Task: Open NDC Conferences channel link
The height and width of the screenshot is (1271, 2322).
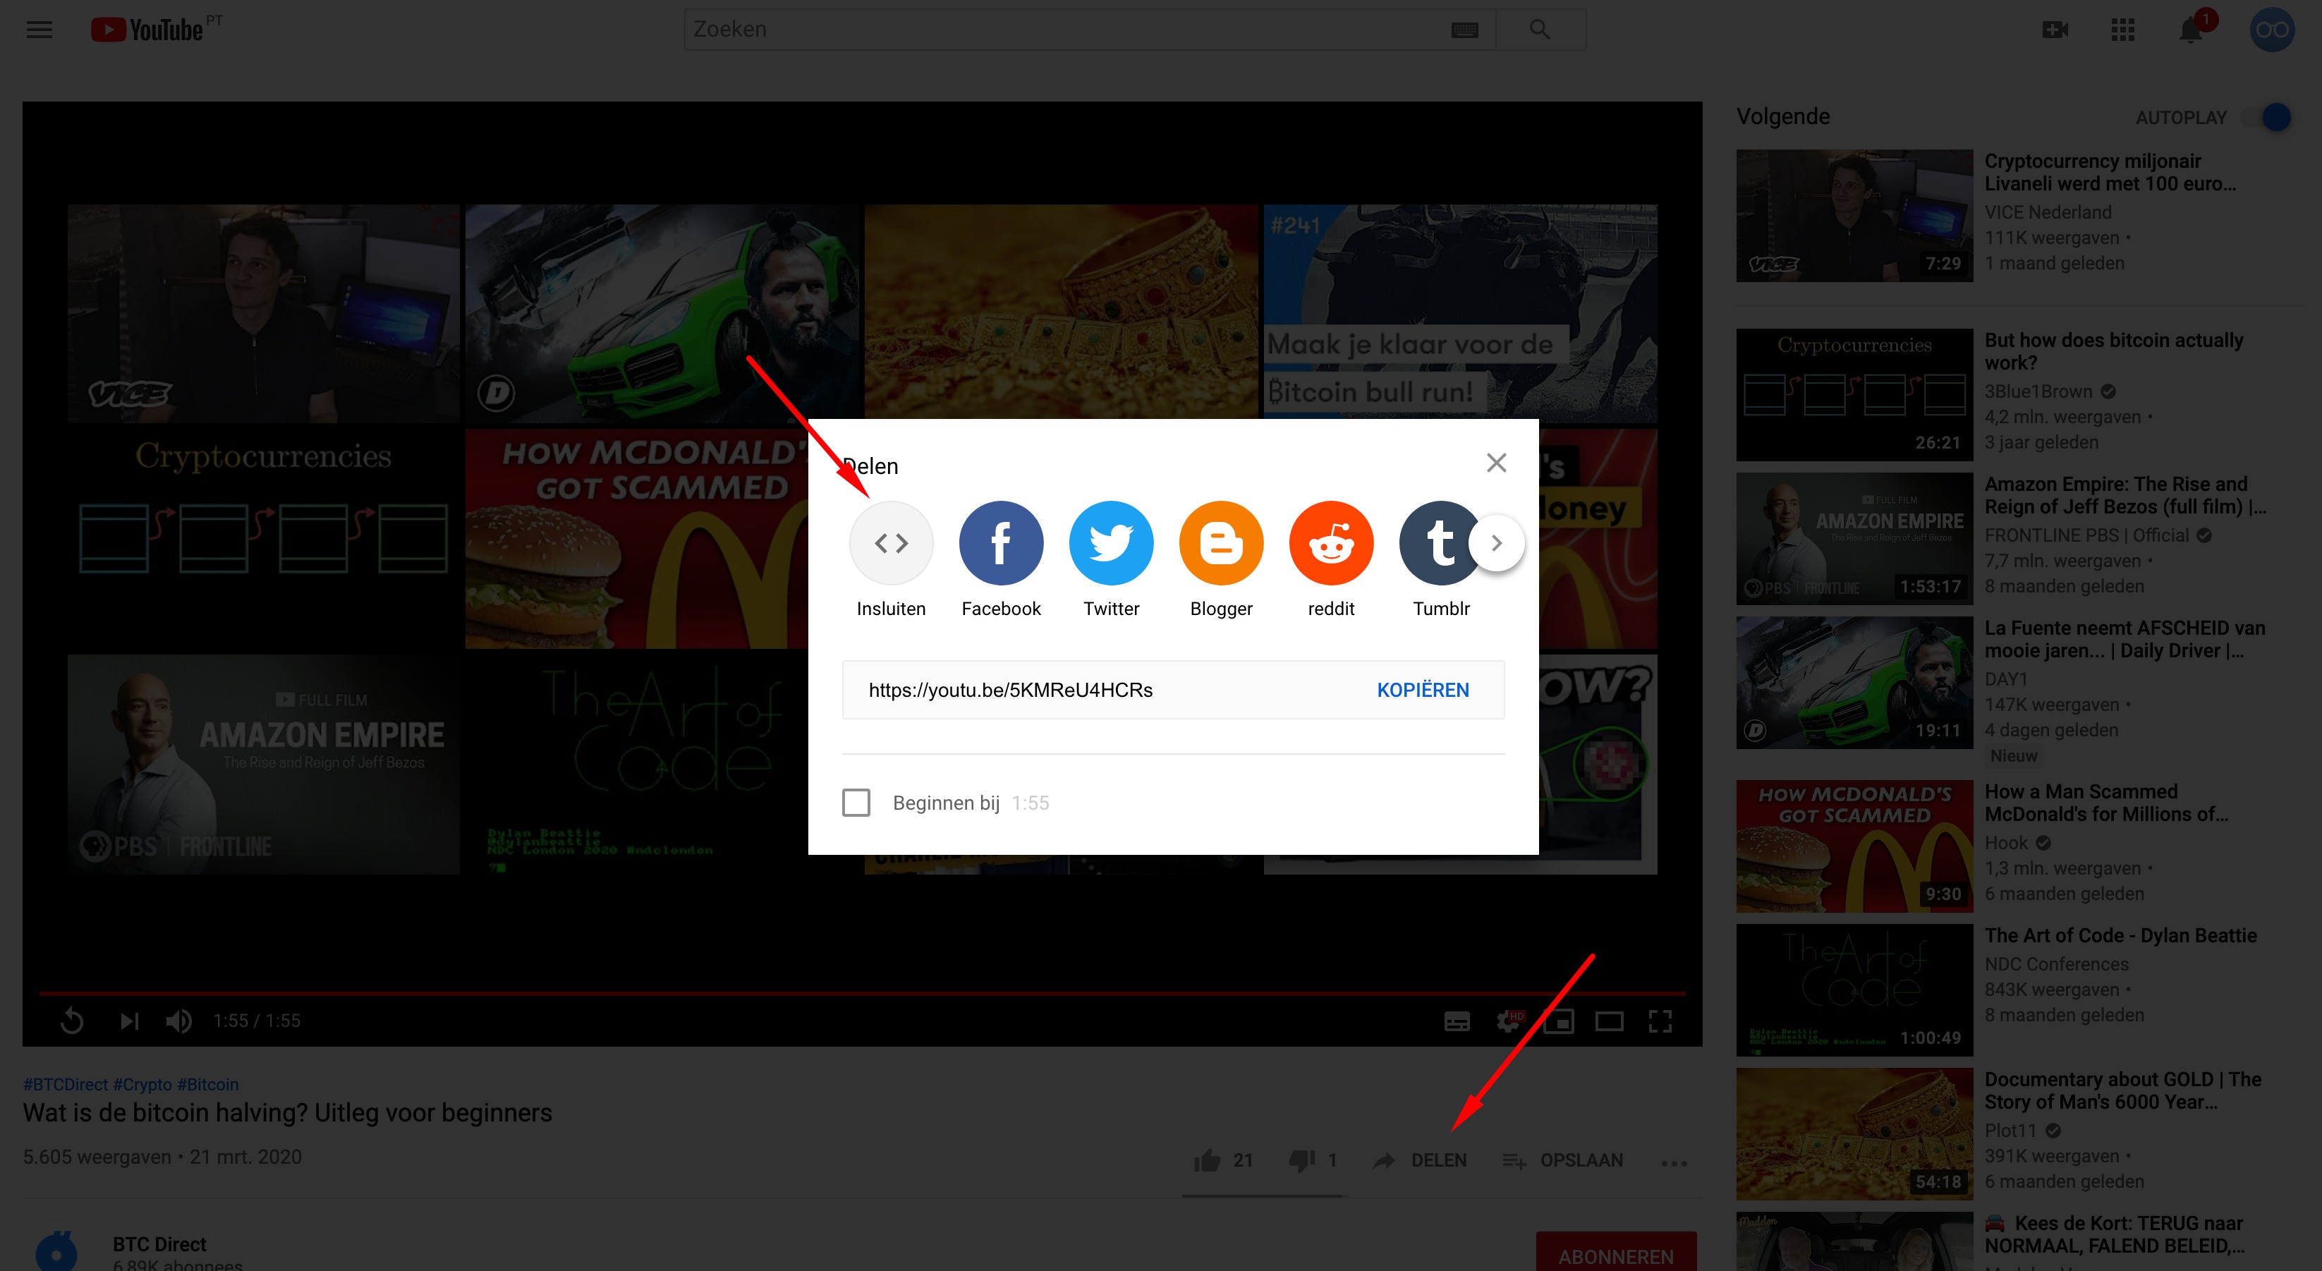Action: pos(2055,963)
